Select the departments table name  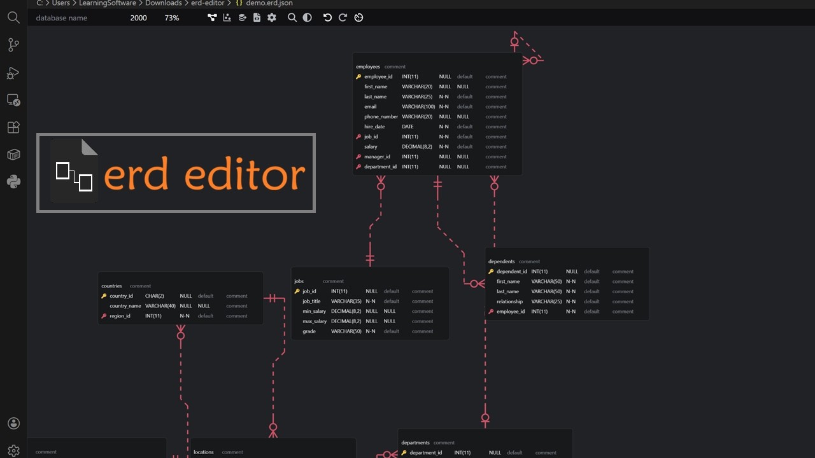[x=416, y=443]
